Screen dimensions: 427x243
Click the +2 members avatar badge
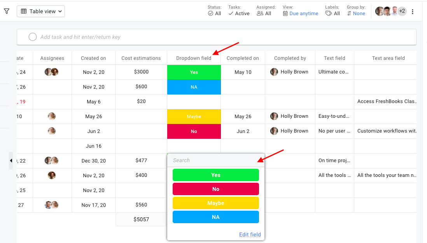tap(402, 11)
